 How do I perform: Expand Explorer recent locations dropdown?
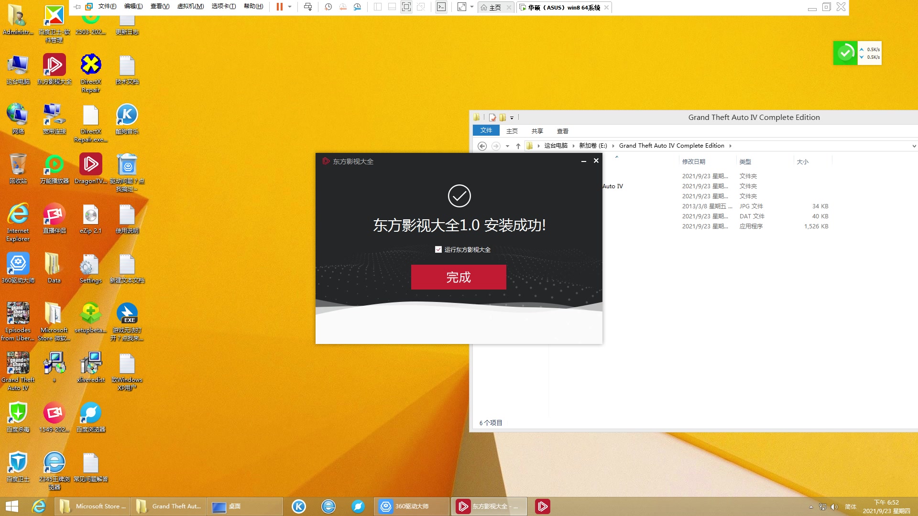click(507, 146)
